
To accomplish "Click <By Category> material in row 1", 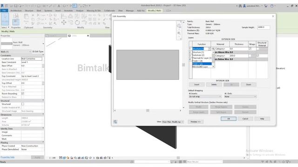I will 220,49.
